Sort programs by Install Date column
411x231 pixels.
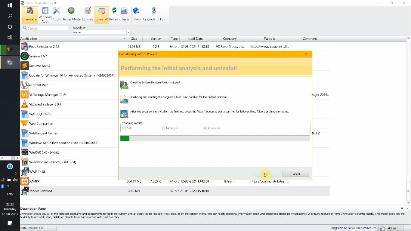tap(194, 38)
